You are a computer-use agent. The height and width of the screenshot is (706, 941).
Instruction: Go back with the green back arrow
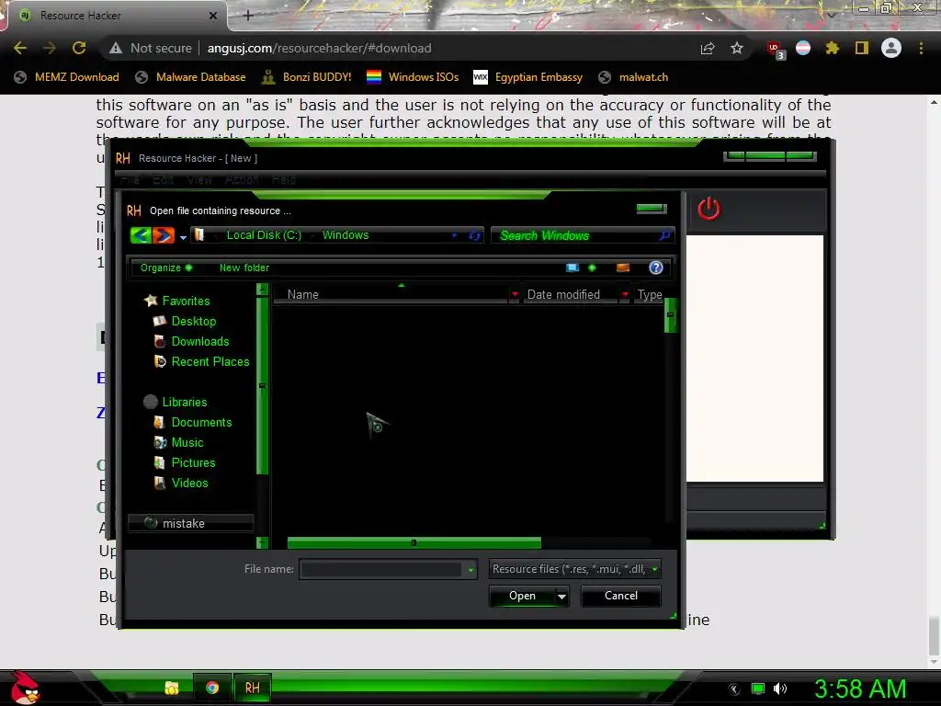(141, 235)
